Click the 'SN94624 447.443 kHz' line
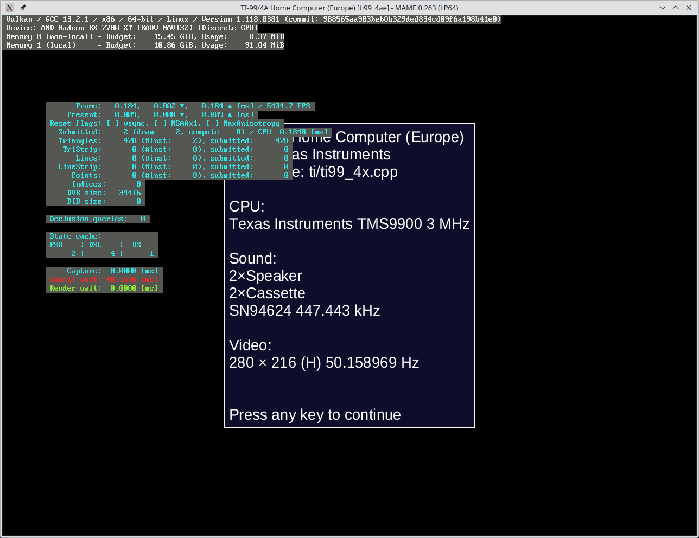 [304, 311]
